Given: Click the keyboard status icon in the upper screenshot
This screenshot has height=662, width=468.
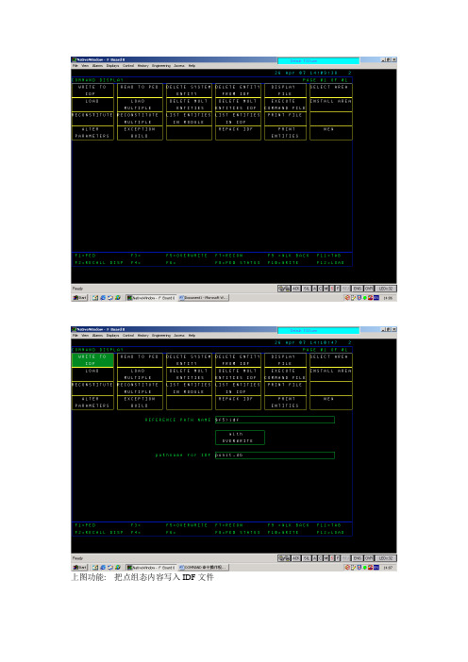Looking at the screenshot, I should tap(284, 289).
